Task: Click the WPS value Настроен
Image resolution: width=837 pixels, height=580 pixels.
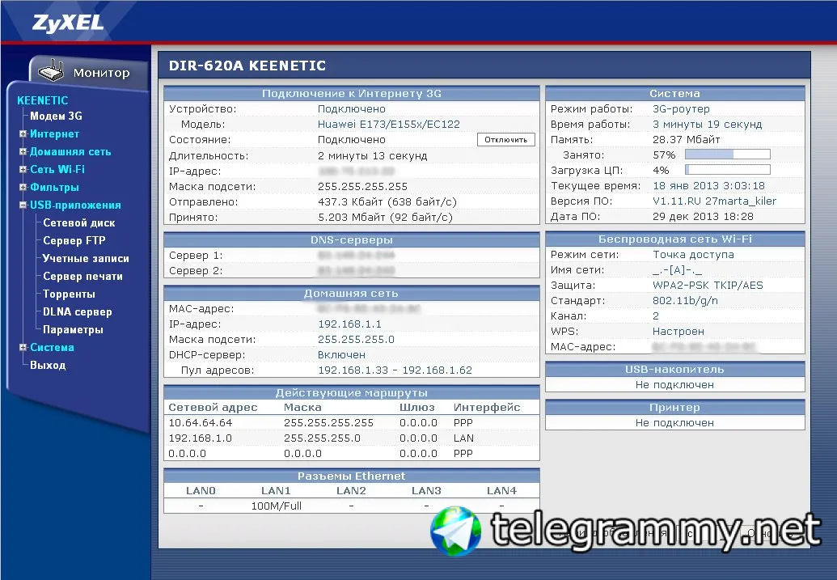Action: click(678, 332)
